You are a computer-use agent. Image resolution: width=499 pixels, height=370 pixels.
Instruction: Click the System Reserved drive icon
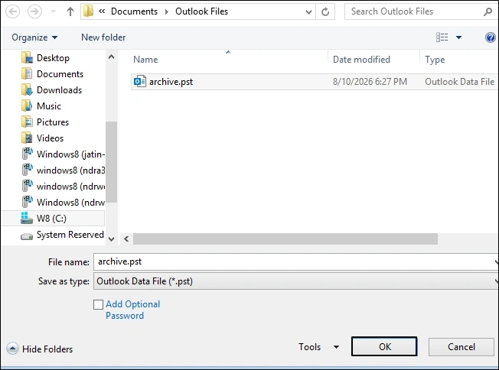pos(27,236)
